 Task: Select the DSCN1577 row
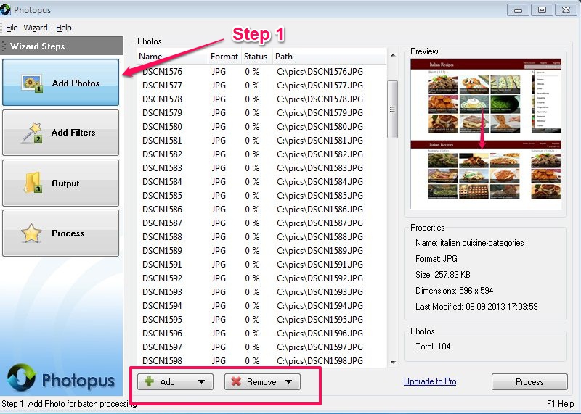261,86
